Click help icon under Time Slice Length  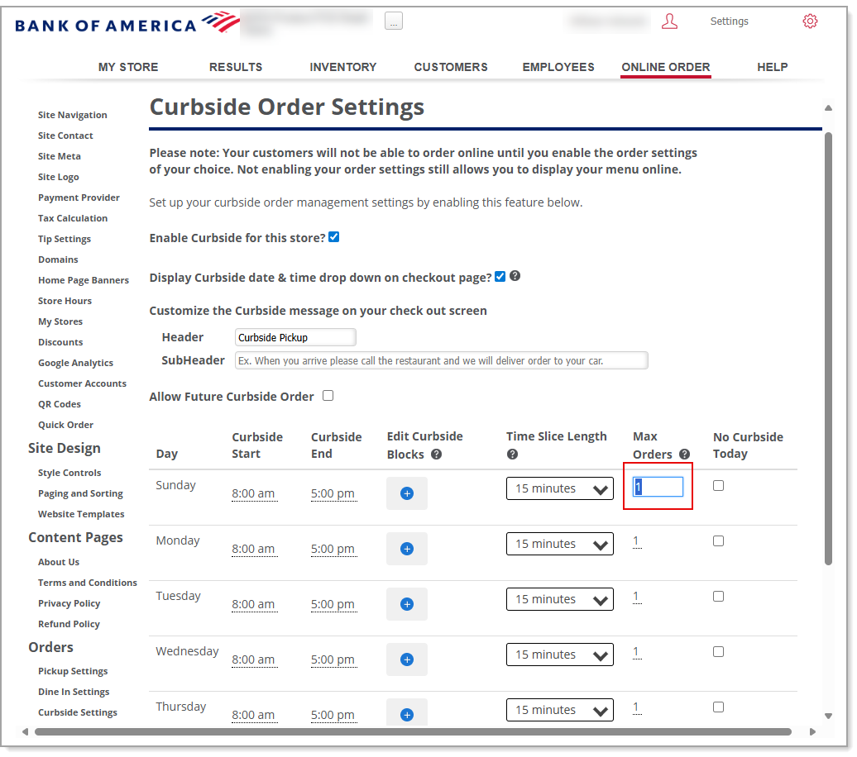(x=512, y=455)
